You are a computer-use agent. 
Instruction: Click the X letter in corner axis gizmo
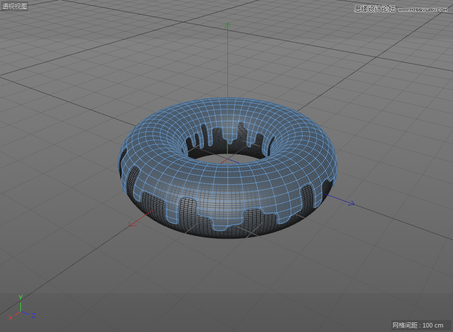pyautogui.click(x=10, y=318)
